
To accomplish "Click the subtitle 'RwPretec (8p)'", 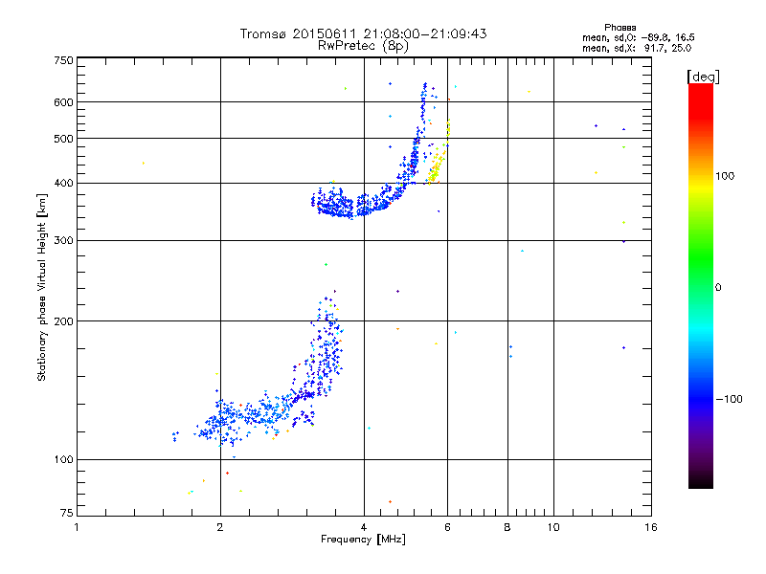I will [364, 46].
